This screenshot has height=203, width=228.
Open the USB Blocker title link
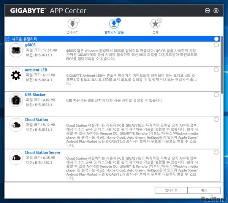(x=35, y=95)
